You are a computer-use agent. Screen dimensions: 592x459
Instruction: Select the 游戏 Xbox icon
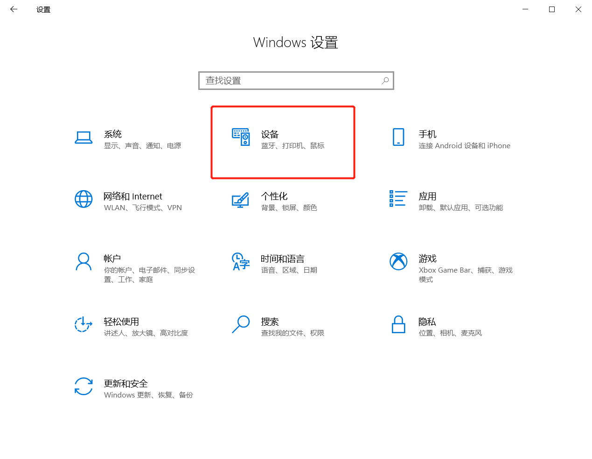[x=398, y=261]
